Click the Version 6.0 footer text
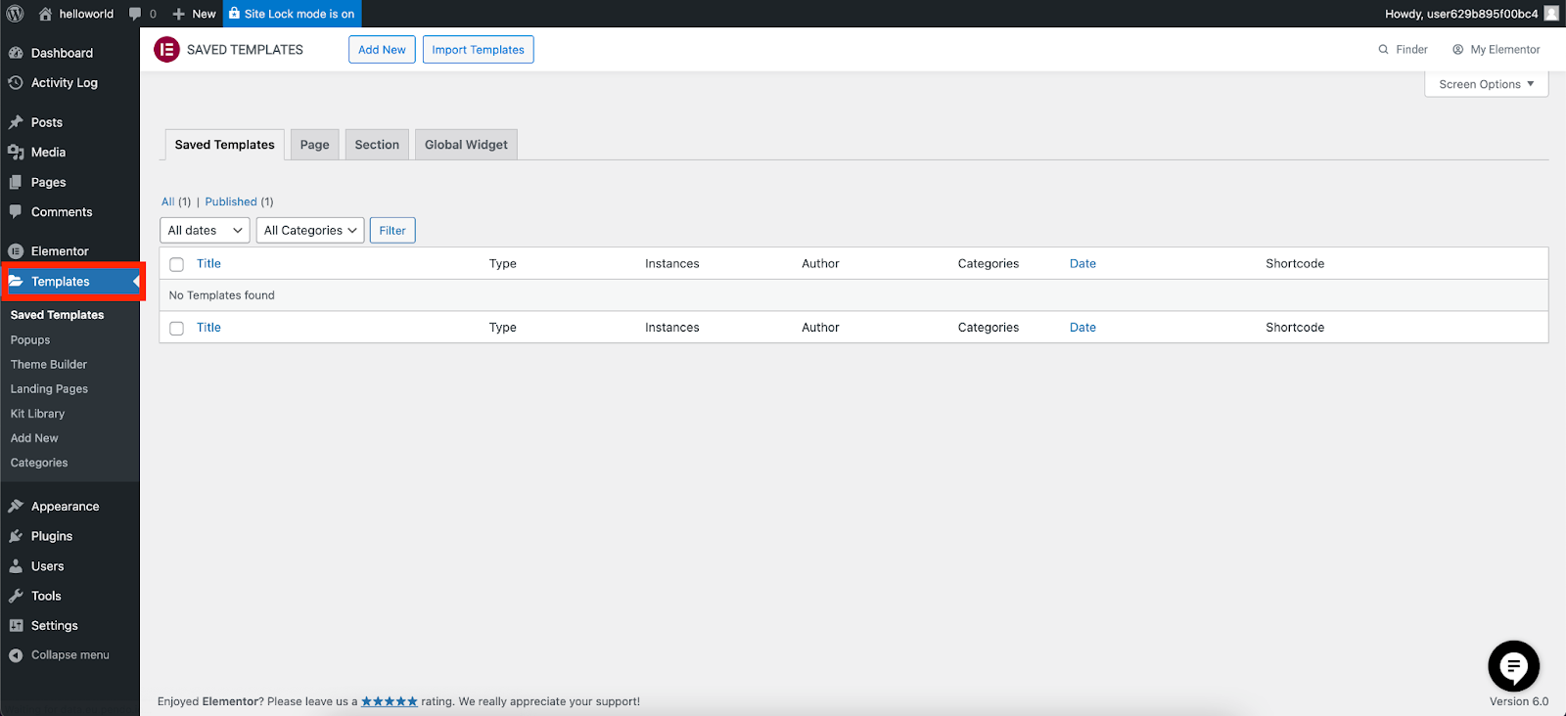 coord(1519,701)
